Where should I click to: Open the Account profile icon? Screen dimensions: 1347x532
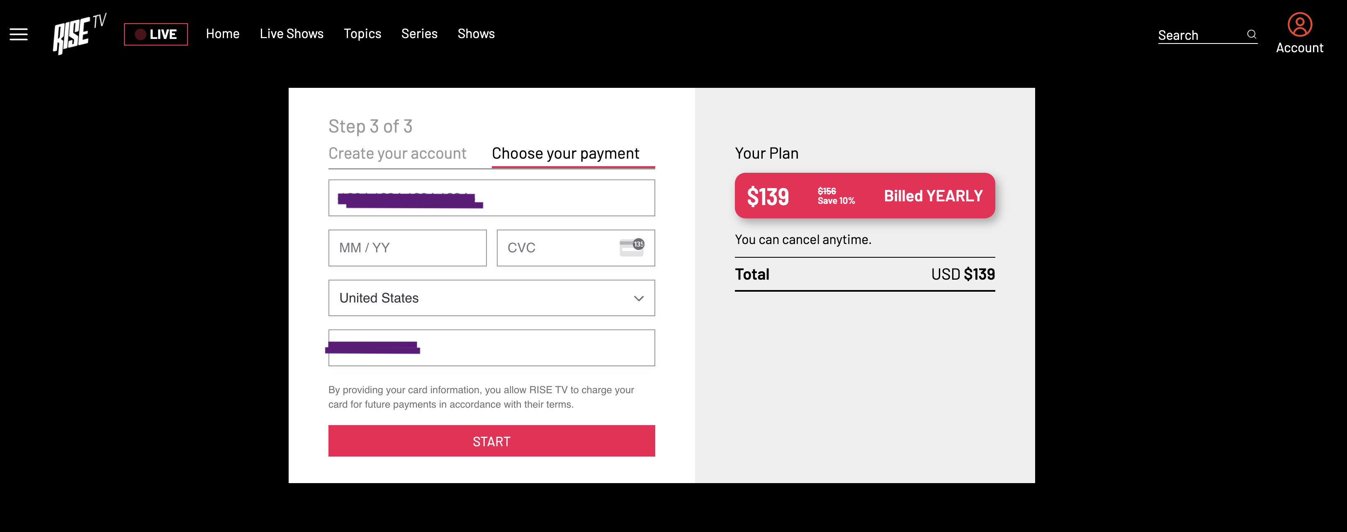tap(1299, 25)
